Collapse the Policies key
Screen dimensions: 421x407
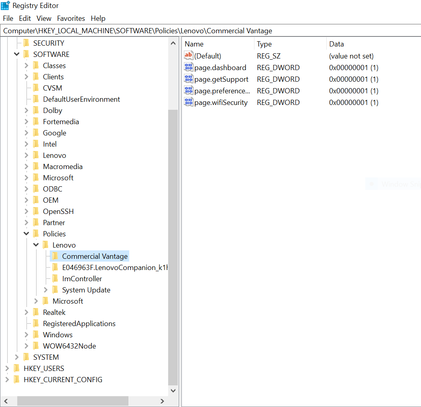(26, 234)
